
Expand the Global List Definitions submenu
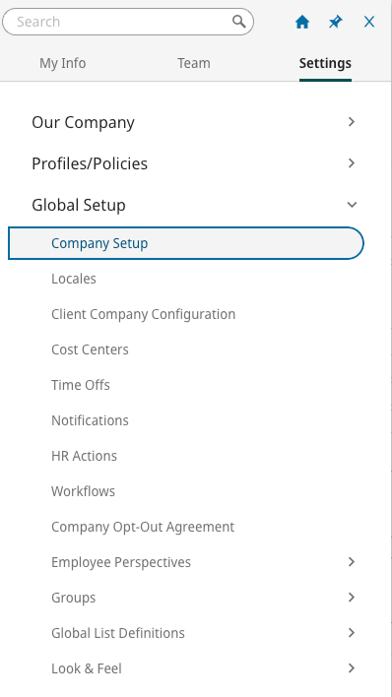point(352,633)
